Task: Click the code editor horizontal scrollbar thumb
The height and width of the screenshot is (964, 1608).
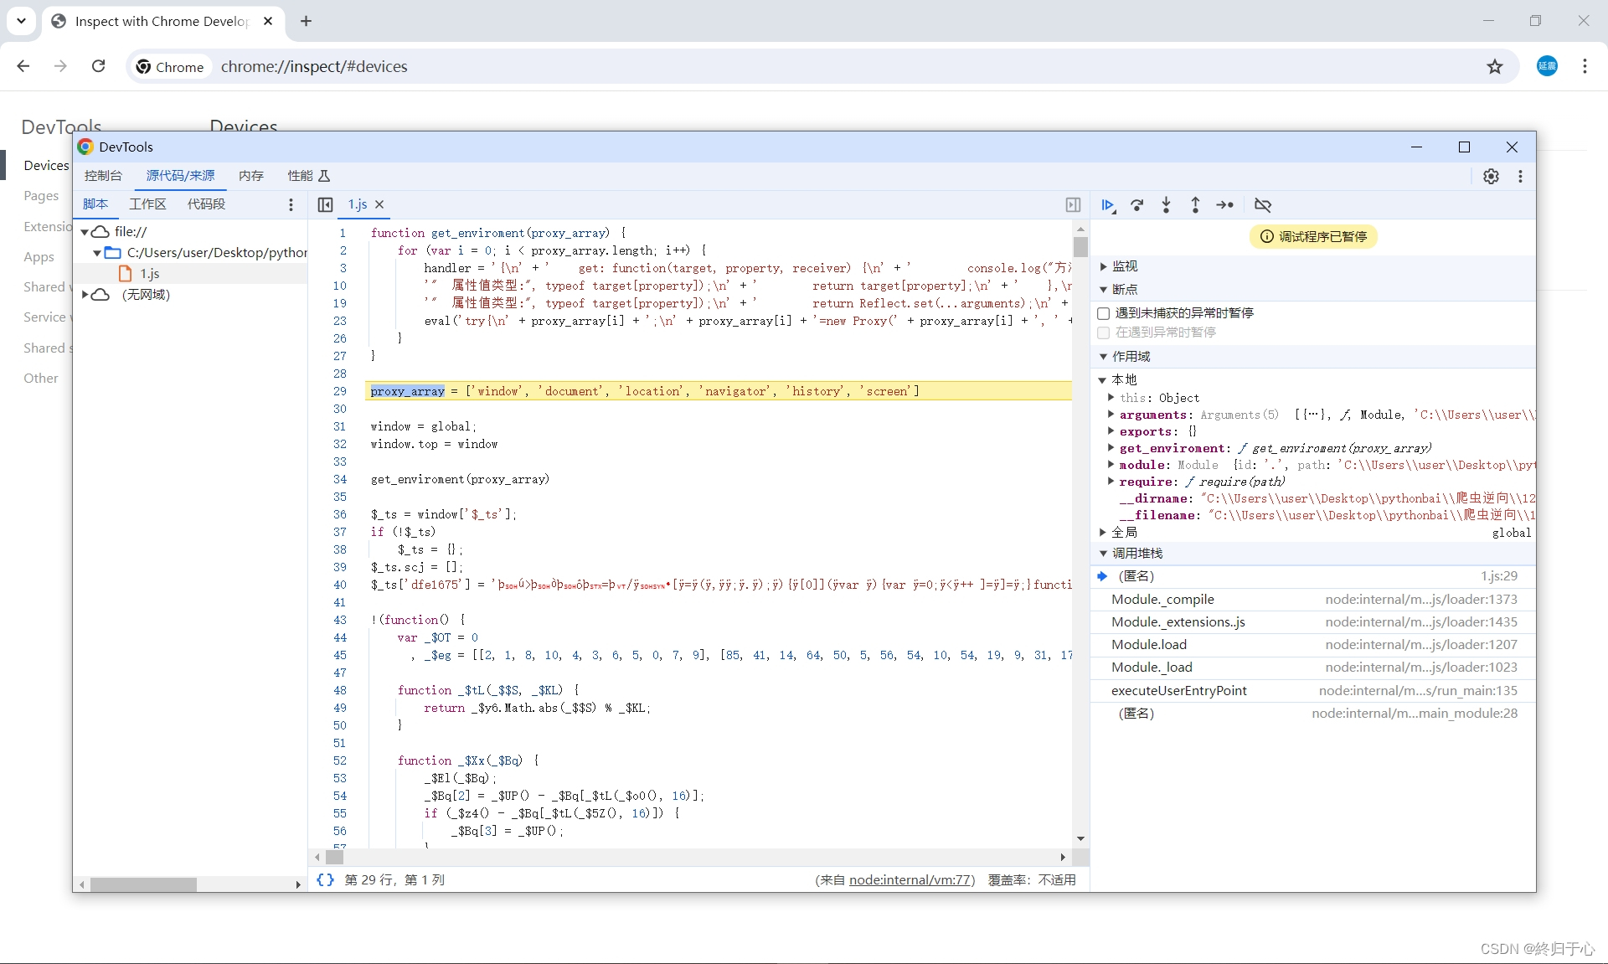Action: point(335,857)
